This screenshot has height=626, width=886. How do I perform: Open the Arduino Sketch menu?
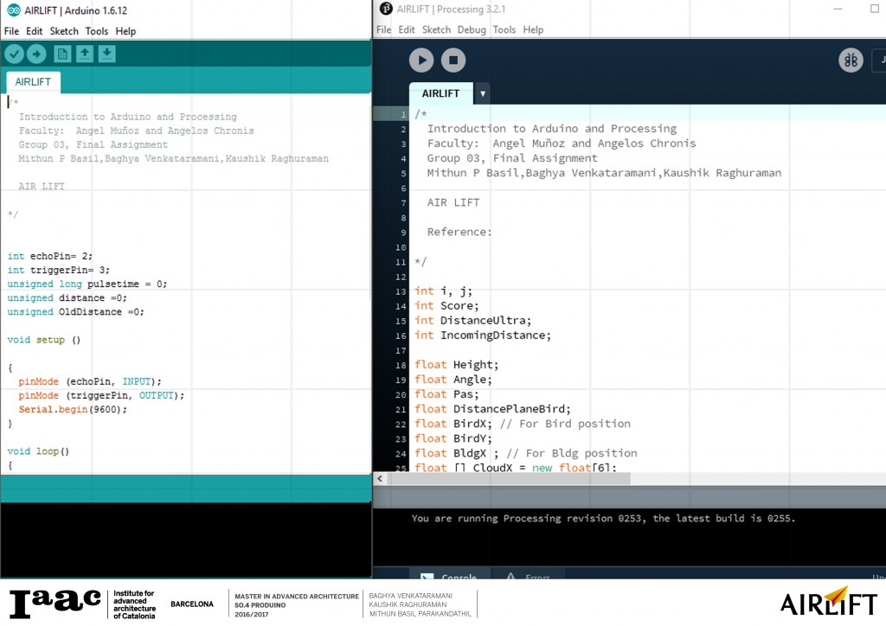[63, 31]
